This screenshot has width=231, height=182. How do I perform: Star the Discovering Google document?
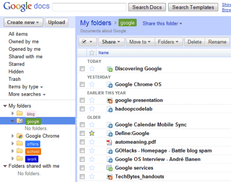(92, 68)
